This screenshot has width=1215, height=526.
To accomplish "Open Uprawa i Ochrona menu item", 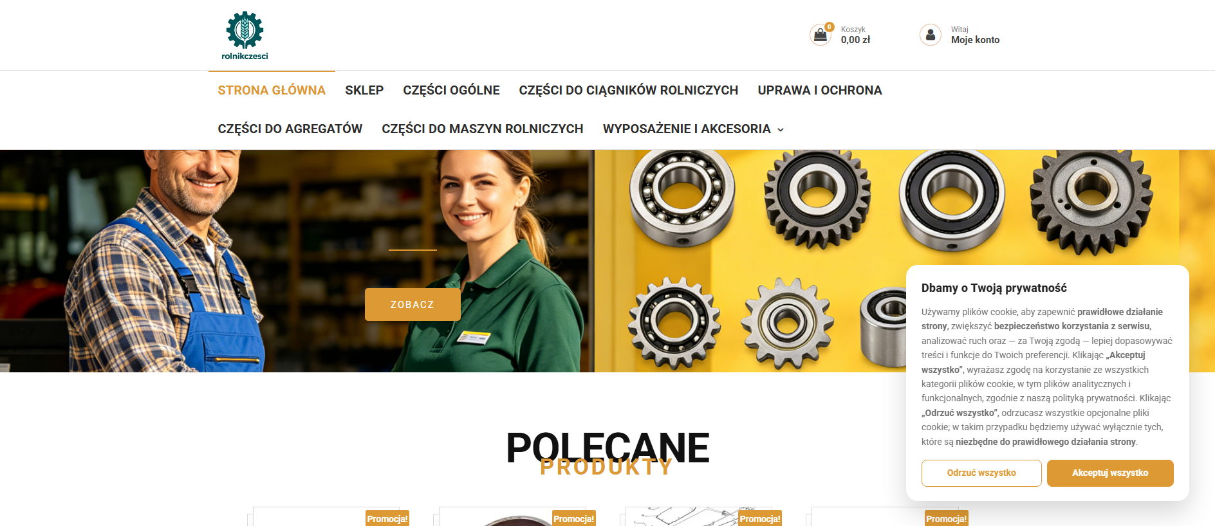I will [820, 91].
